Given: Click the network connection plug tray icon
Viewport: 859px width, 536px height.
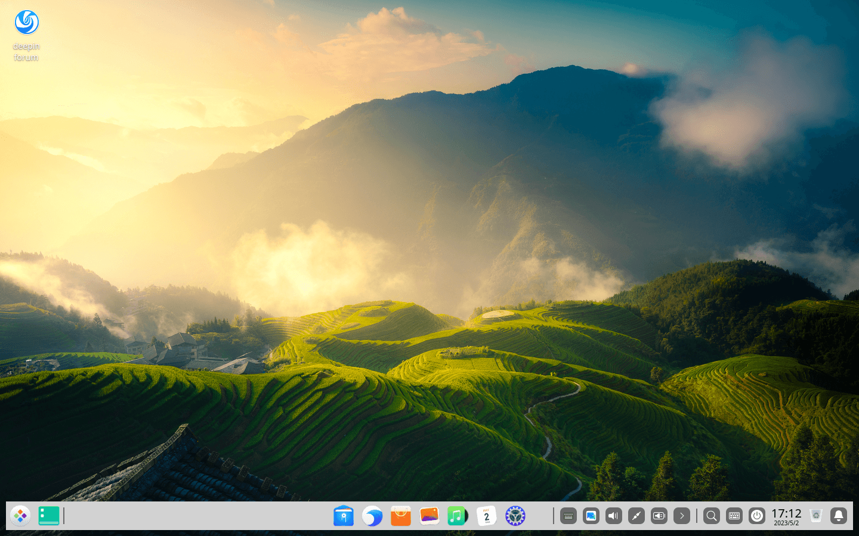Looking at the screenshot, I should (636, 516).
